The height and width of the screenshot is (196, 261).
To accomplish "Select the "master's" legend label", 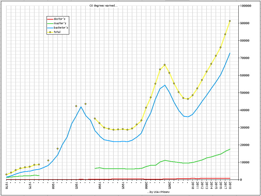I will pyautogui.click(x=60, y=23).
